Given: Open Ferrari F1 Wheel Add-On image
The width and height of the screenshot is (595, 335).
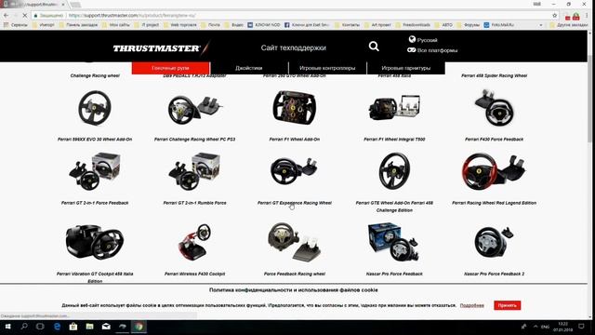Looking at the screenshot, I should click(295, 108).
